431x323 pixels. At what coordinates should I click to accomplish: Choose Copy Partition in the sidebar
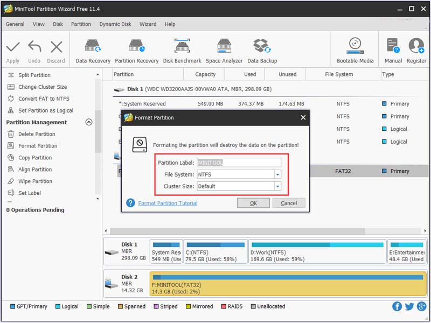pos(35,158)
